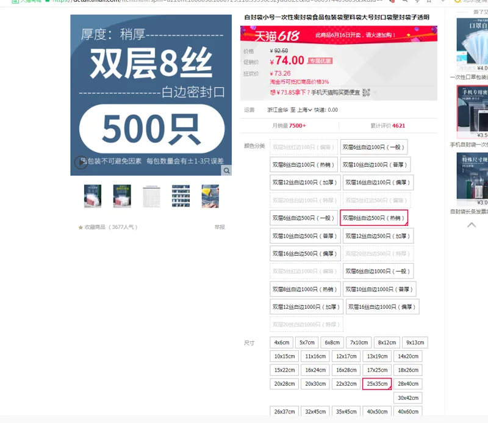
Task: Click the 天猫618 promotion banner
Action: (339, 35)
